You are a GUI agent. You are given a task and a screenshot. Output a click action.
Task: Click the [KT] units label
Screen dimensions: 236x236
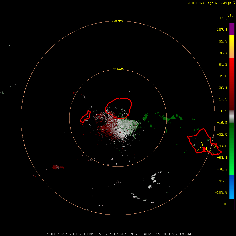click(224, 18)
